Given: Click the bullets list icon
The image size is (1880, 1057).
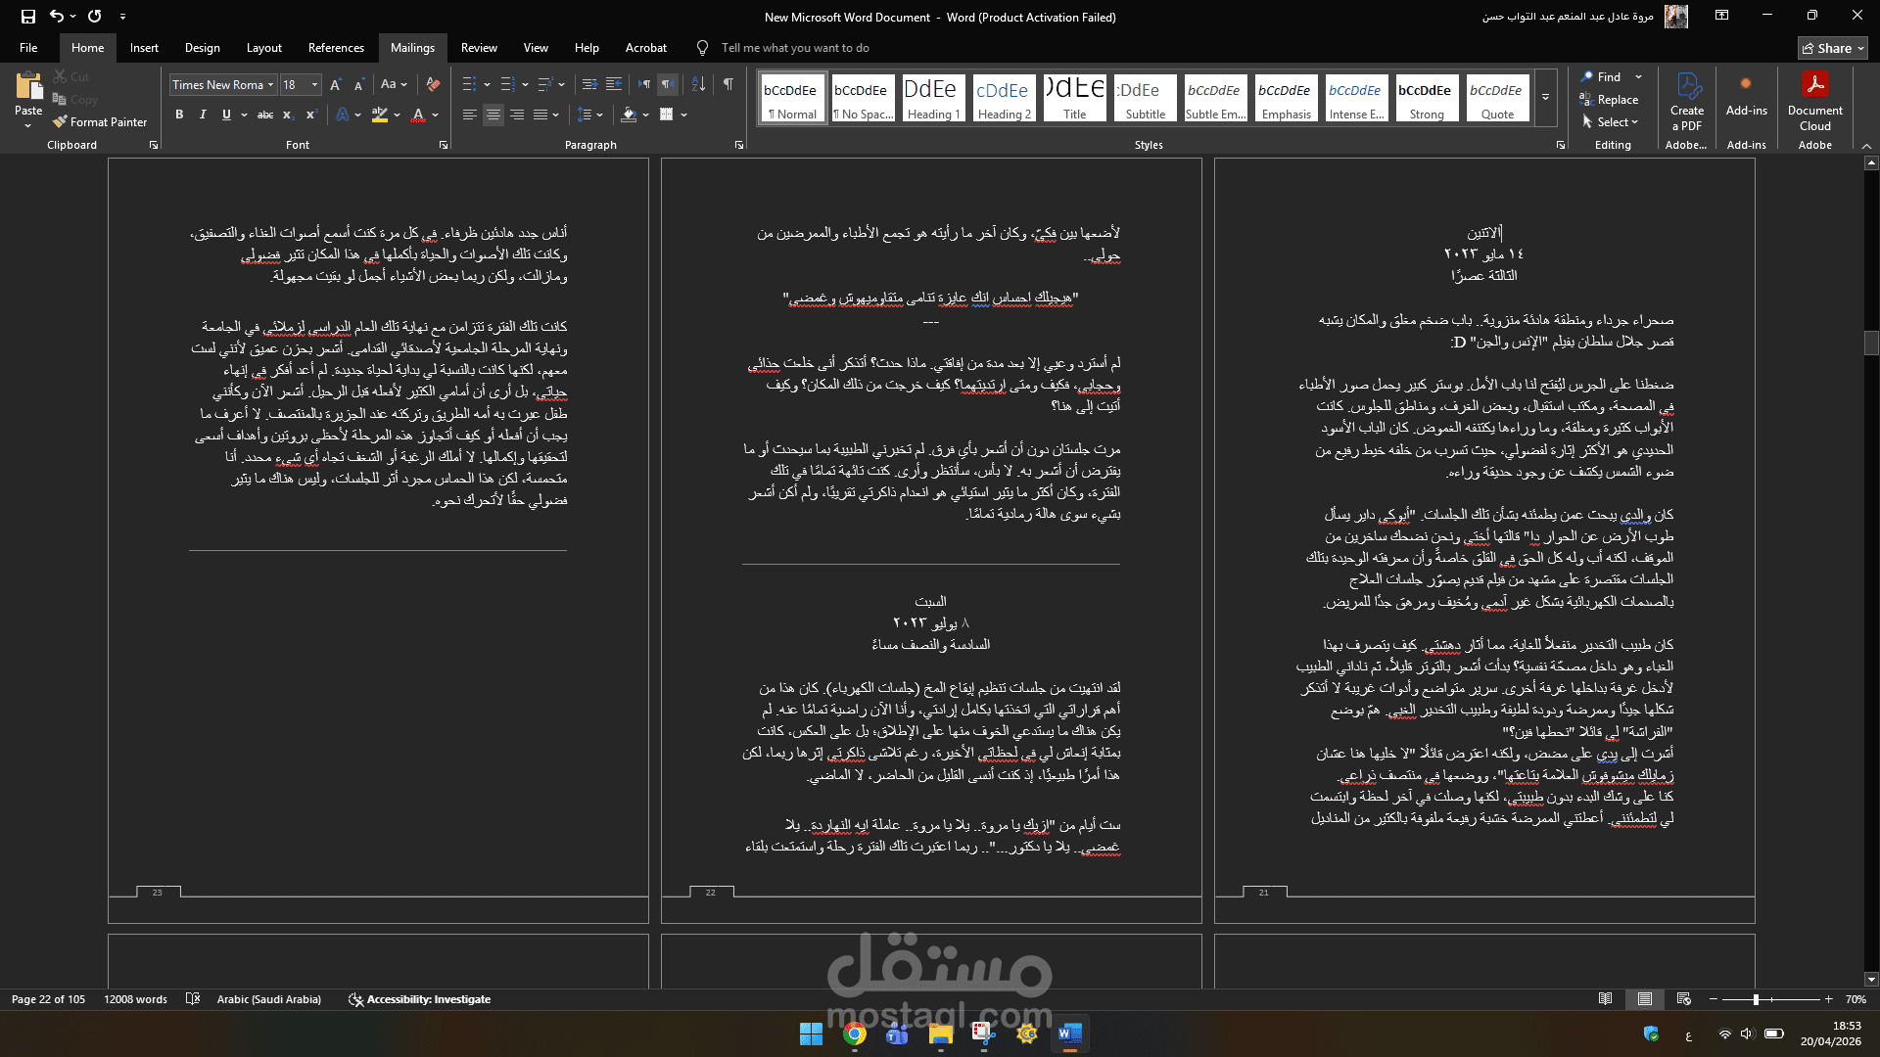Looking at the screenshot, I should pyautogui.click(x=469, y=85).
